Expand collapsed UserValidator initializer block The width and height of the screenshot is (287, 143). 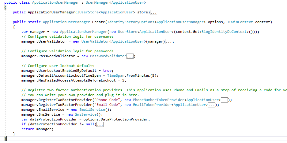click(x=168, y=42)
